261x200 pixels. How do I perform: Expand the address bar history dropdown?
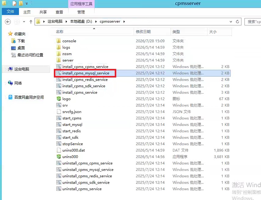point(231,21)
